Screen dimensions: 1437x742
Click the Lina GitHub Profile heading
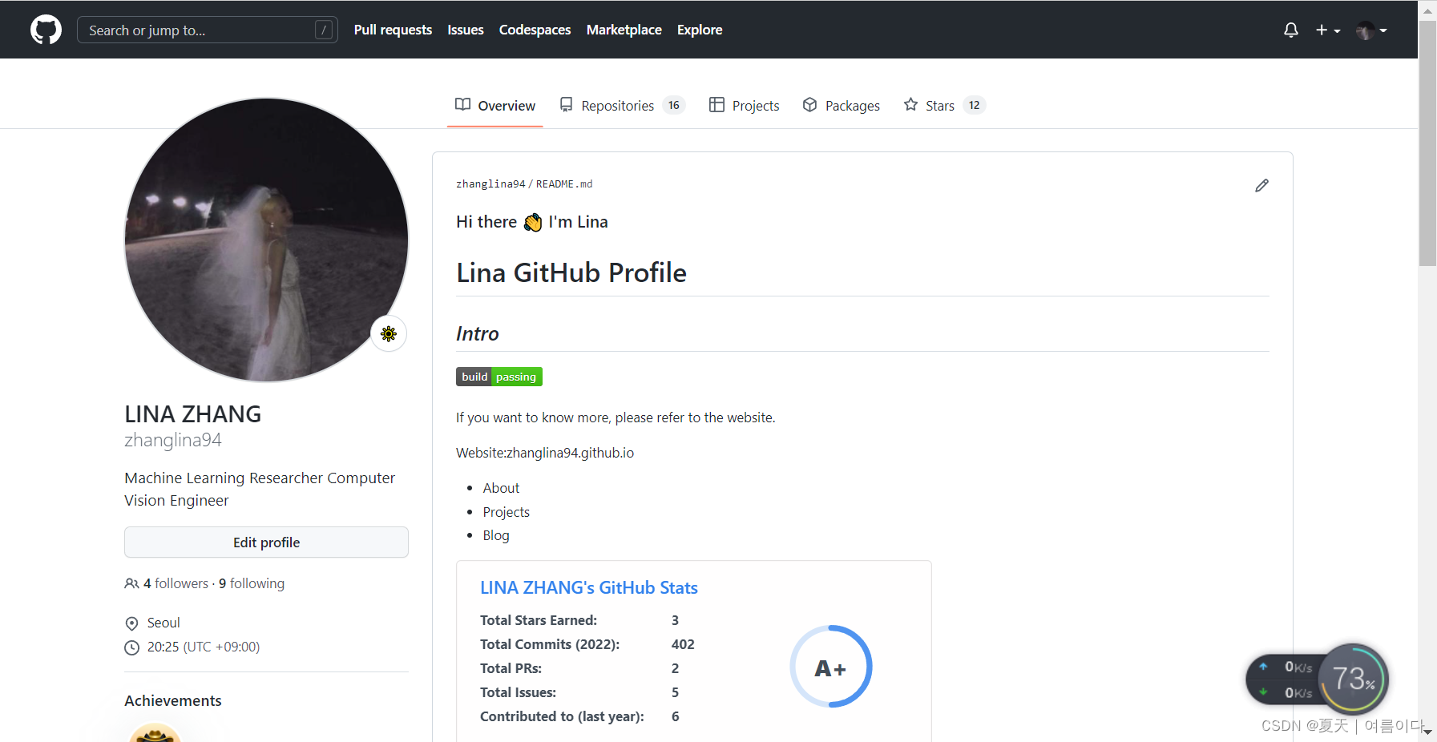click(x=571, y=272)
